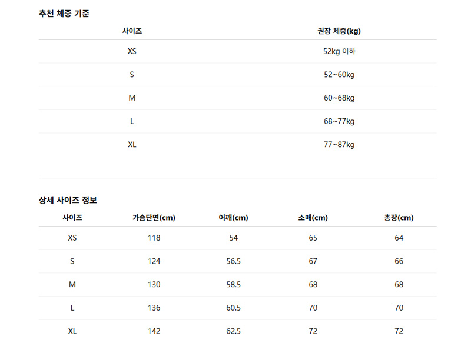Click the 소매(cm) column header
Image resolution: width=471 pixels, height=353 pixels.
[313, 218]
